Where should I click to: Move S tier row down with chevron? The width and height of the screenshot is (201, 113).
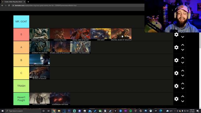(183, 37)
